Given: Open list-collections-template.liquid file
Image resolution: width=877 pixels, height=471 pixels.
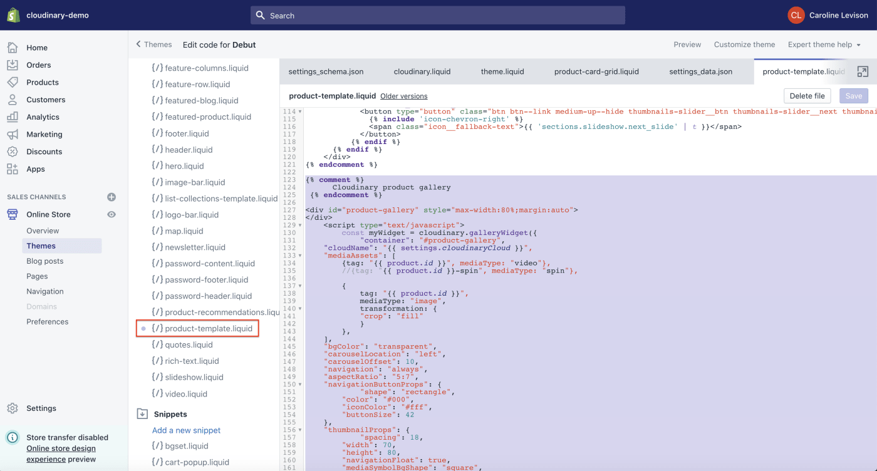Looking at the screenshot, I should point(214,199).
